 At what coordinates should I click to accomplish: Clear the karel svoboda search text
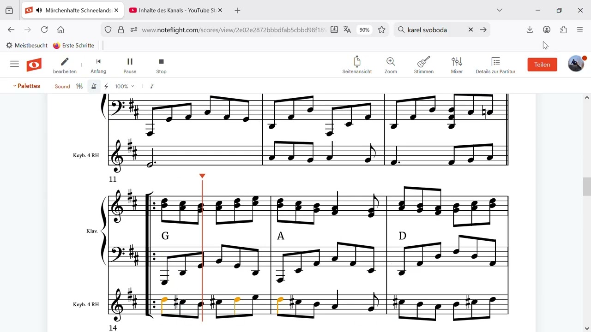click(x=470, y=30)
